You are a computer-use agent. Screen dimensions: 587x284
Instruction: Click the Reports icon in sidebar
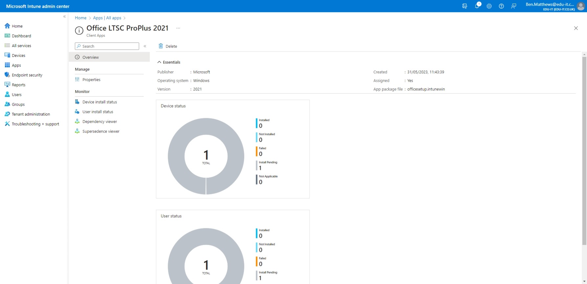coord(7,84)
